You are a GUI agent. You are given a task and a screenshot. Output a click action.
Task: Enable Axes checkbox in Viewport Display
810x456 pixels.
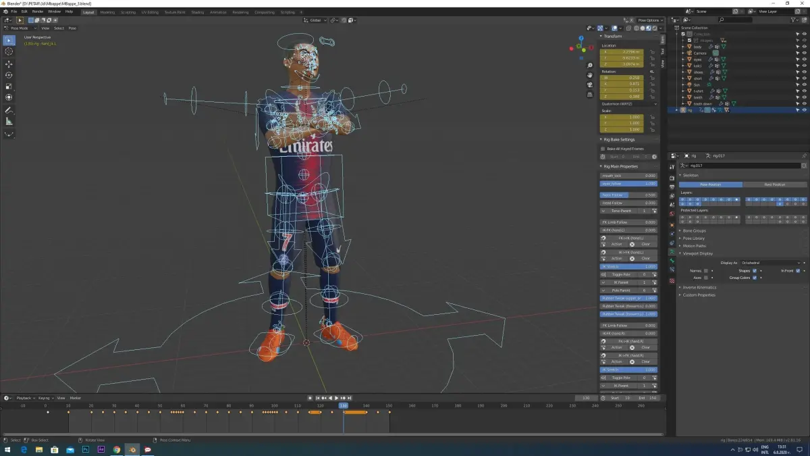click(706, 278)
